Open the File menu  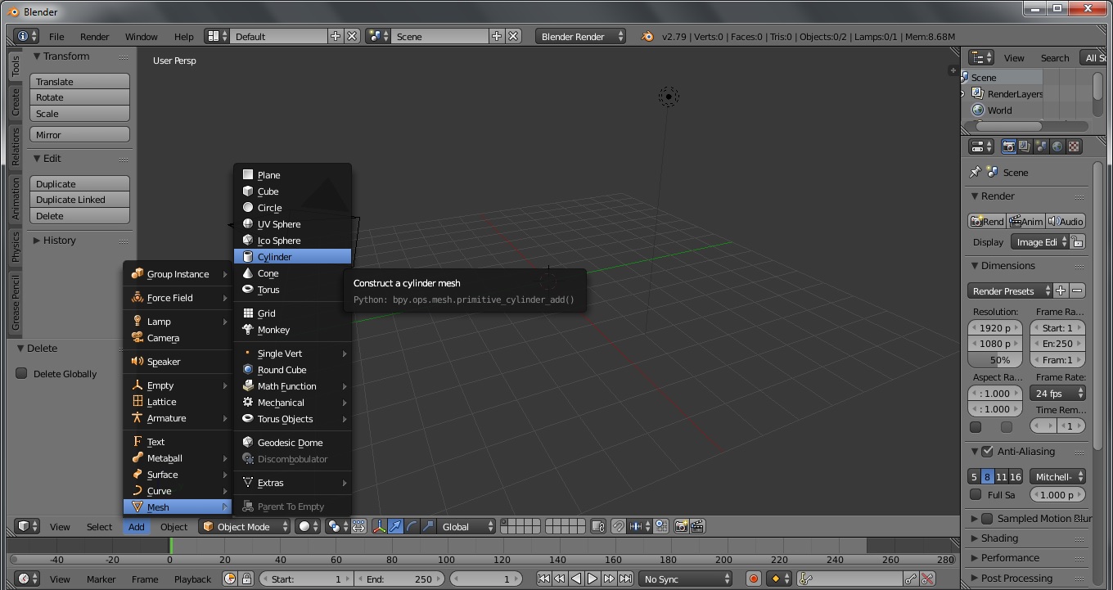56,36
